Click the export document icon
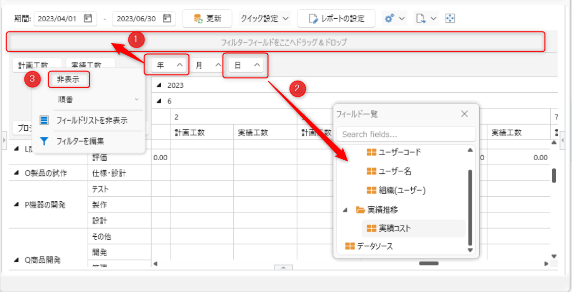 [420, 19]
